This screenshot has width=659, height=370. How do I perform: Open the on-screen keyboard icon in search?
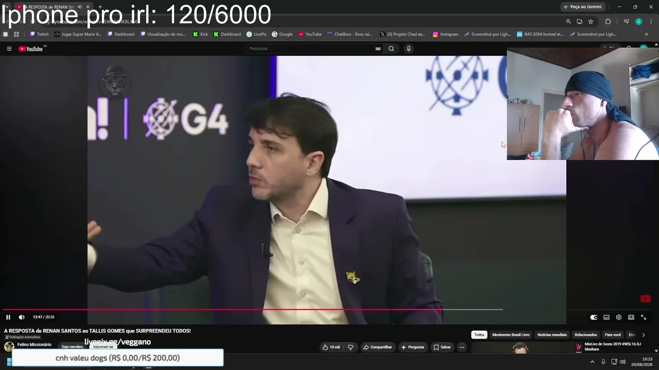[378, 49]
